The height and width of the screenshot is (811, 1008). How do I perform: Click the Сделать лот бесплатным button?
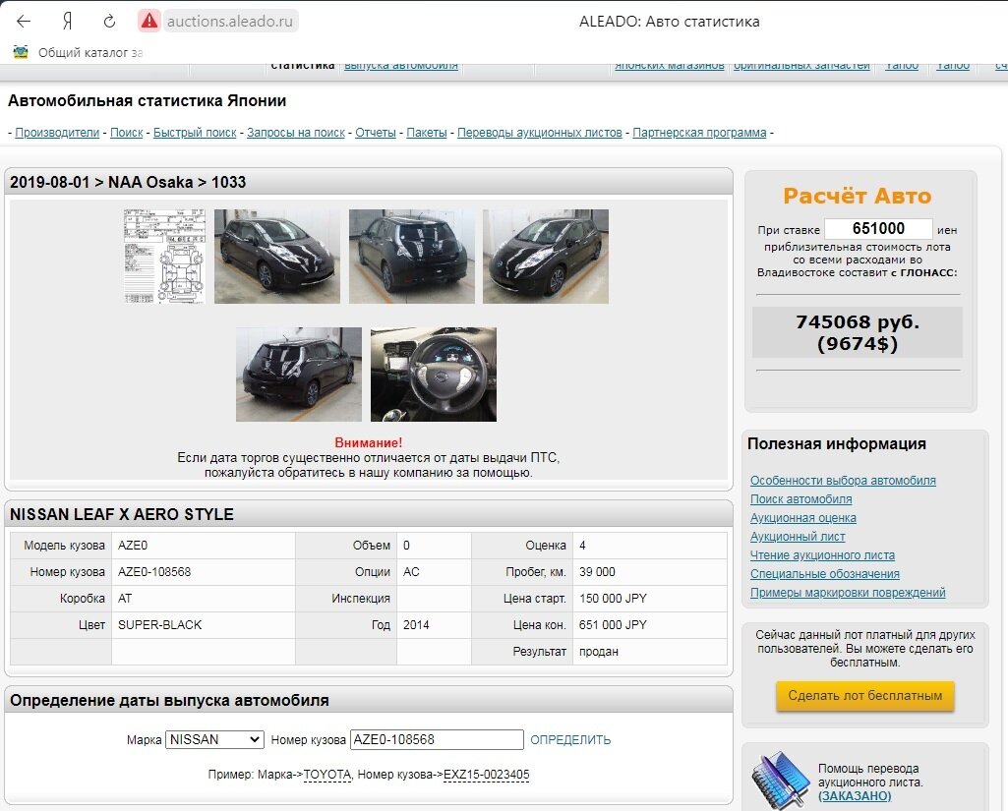tap(864, 696)
